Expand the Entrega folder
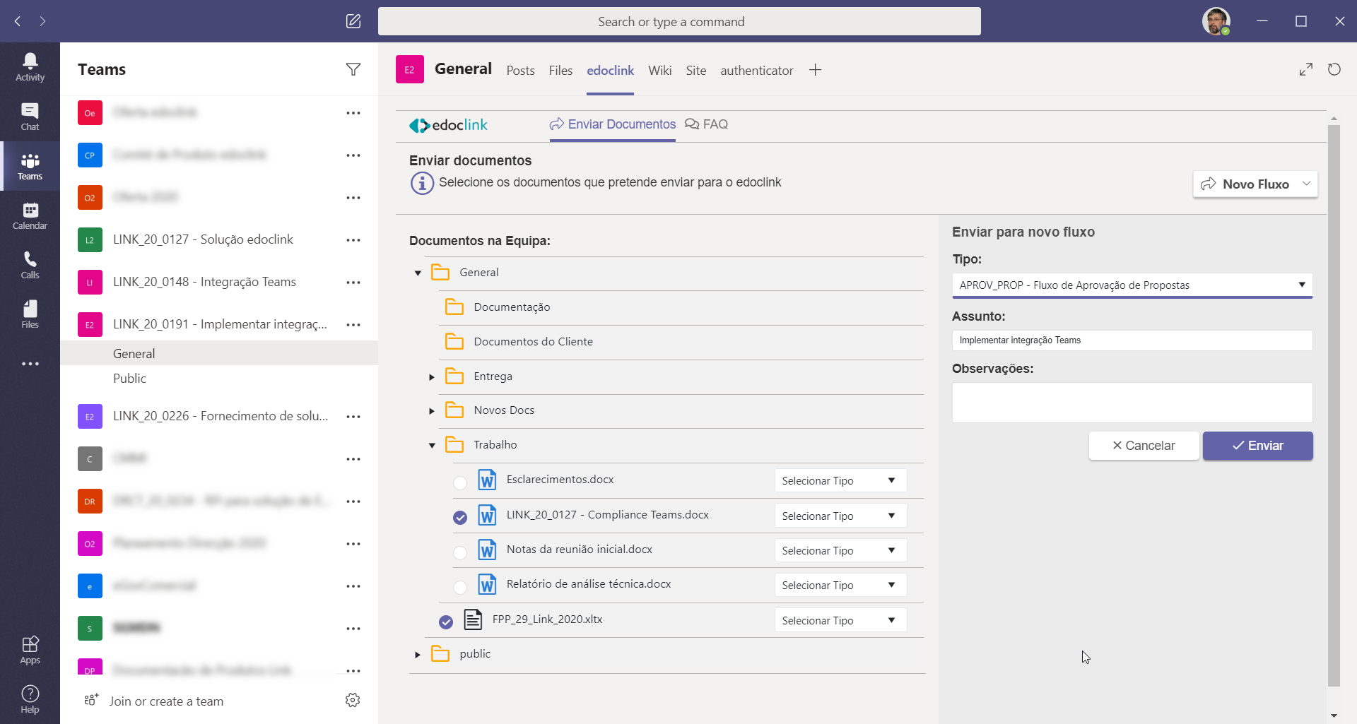Image resolution: width=1357 pixels, height=724 pixels. (432, 376)
